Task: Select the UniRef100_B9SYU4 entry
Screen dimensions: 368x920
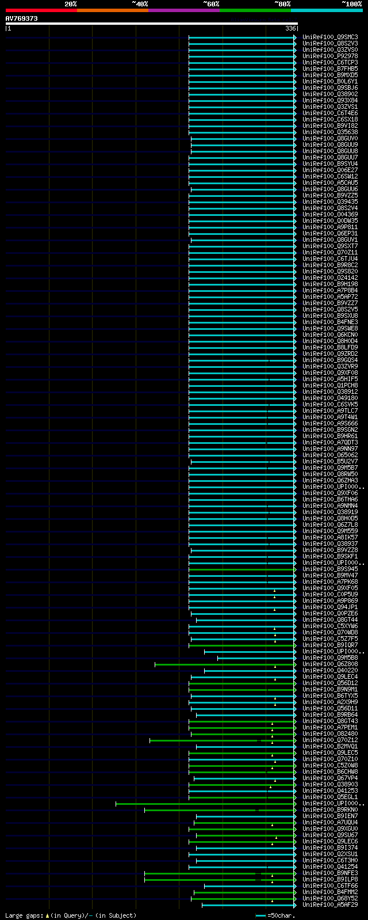Action: (x=330, y=164)
